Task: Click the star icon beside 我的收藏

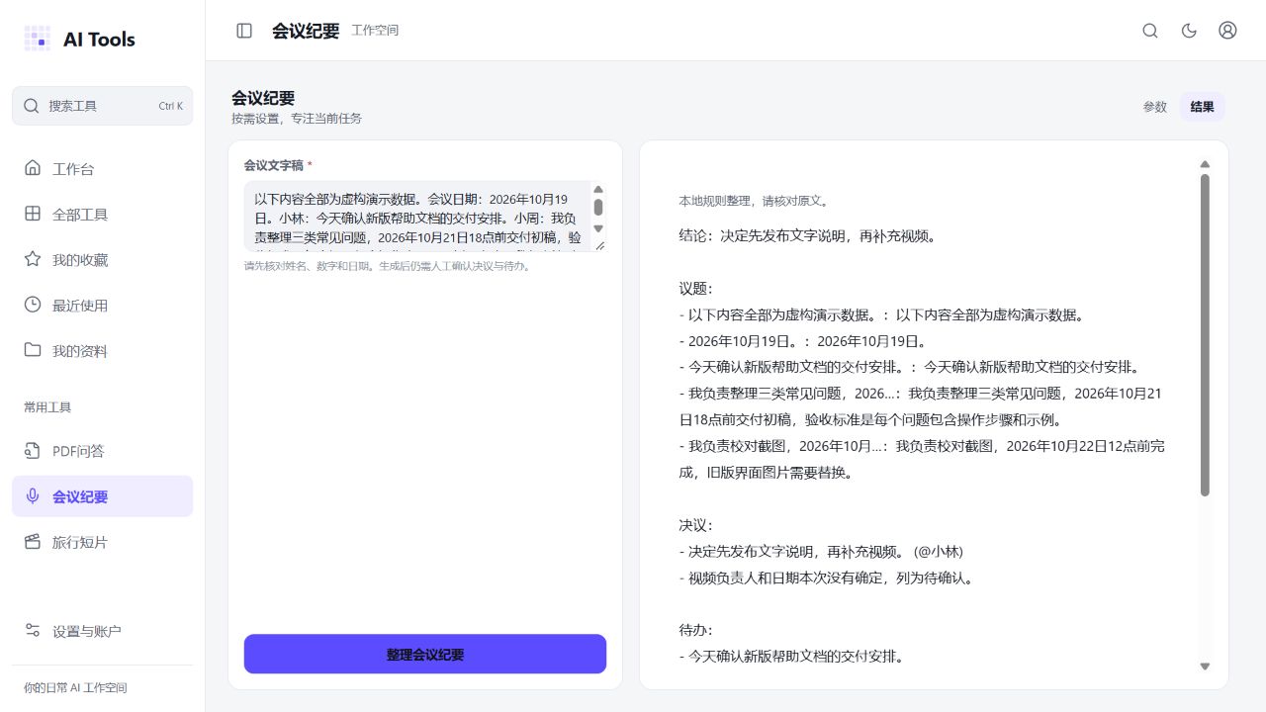Action: 33,259
